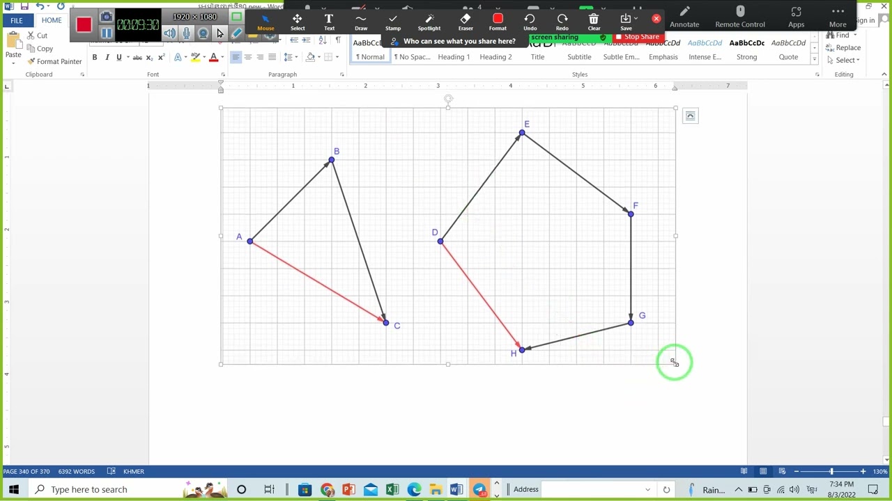Expand the Styles gallery

pyautogui.click(x=815, y=59)
